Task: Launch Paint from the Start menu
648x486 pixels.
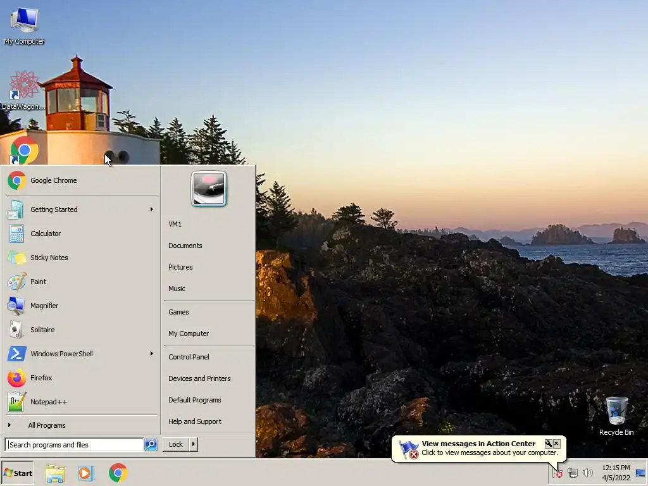Action: [82, 282]
